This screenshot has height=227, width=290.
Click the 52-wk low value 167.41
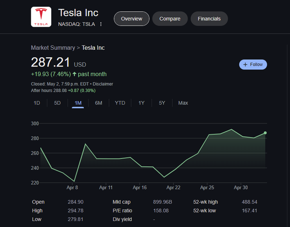pos(249,211)
